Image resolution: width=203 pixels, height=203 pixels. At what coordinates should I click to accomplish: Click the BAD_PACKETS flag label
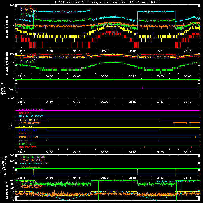28,147
